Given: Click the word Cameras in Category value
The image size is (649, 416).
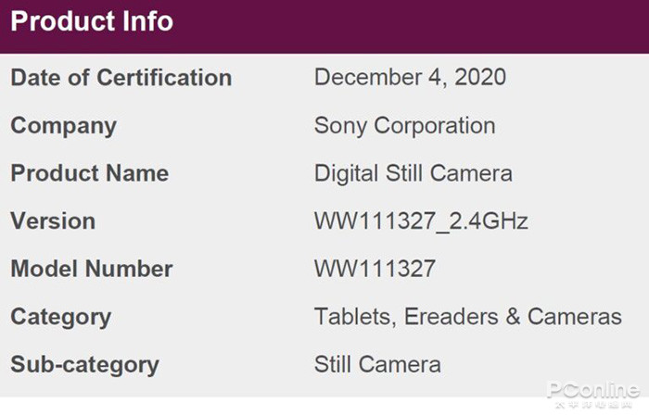Looking at the screenshot, I should 574,317.
